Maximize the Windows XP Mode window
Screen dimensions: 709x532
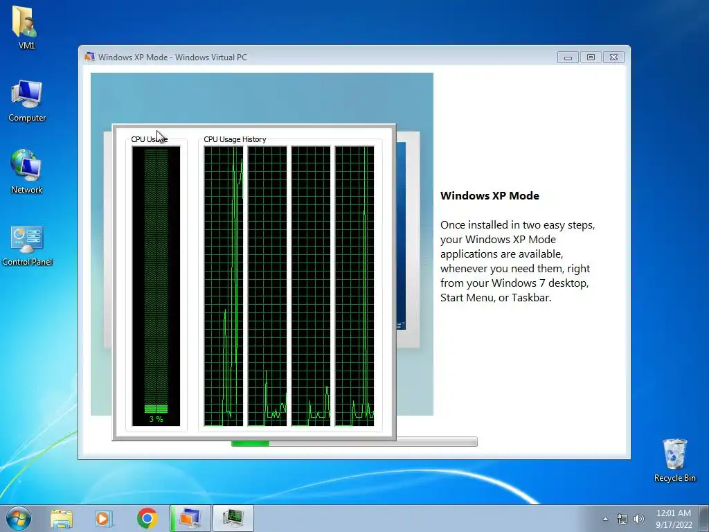pyautogui.click(x=591, y=57)
